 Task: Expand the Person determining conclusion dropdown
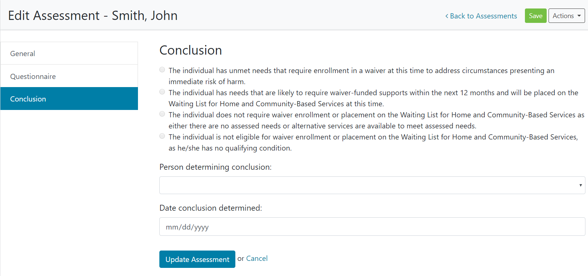pos(372,185)
